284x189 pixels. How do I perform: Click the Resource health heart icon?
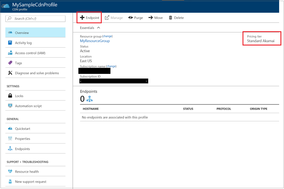(10, 171)
